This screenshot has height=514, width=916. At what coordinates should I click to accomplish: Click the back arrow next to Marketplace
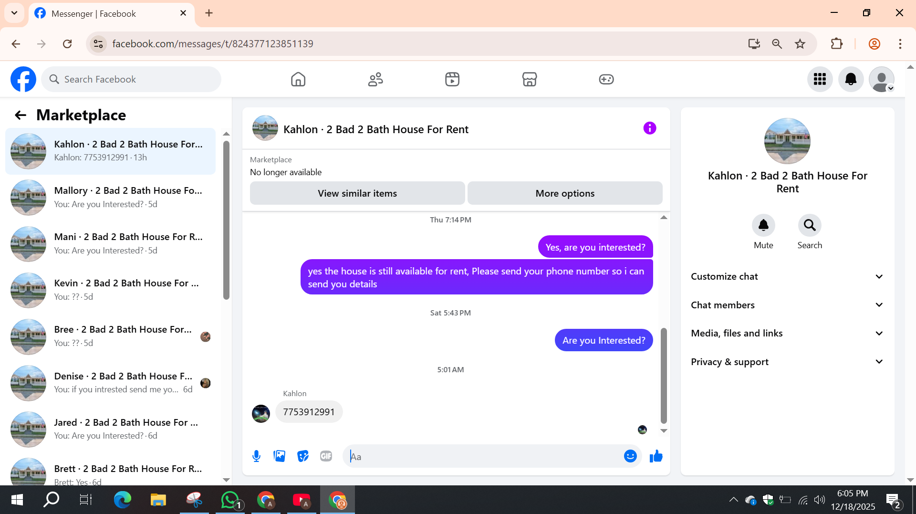pos(21,115)
